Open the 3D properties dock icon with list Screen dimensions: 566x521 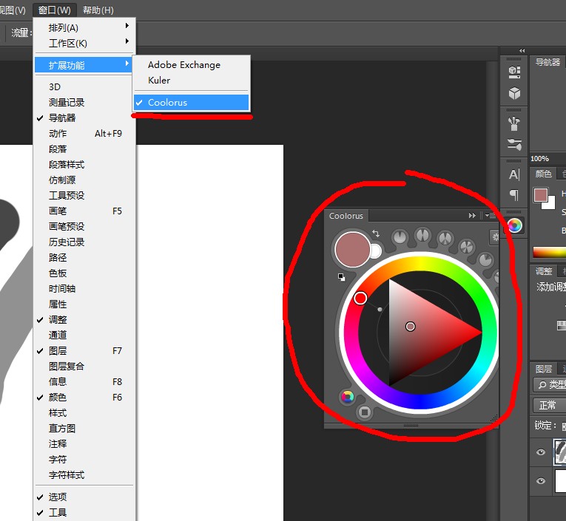pyautogui.click(x=514, y=72)
